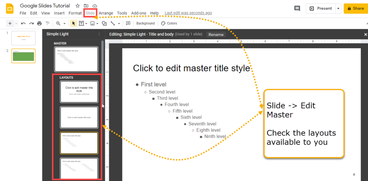
Task: Click the layouts panel scrollbar
Action: click(x=102, y=73)
